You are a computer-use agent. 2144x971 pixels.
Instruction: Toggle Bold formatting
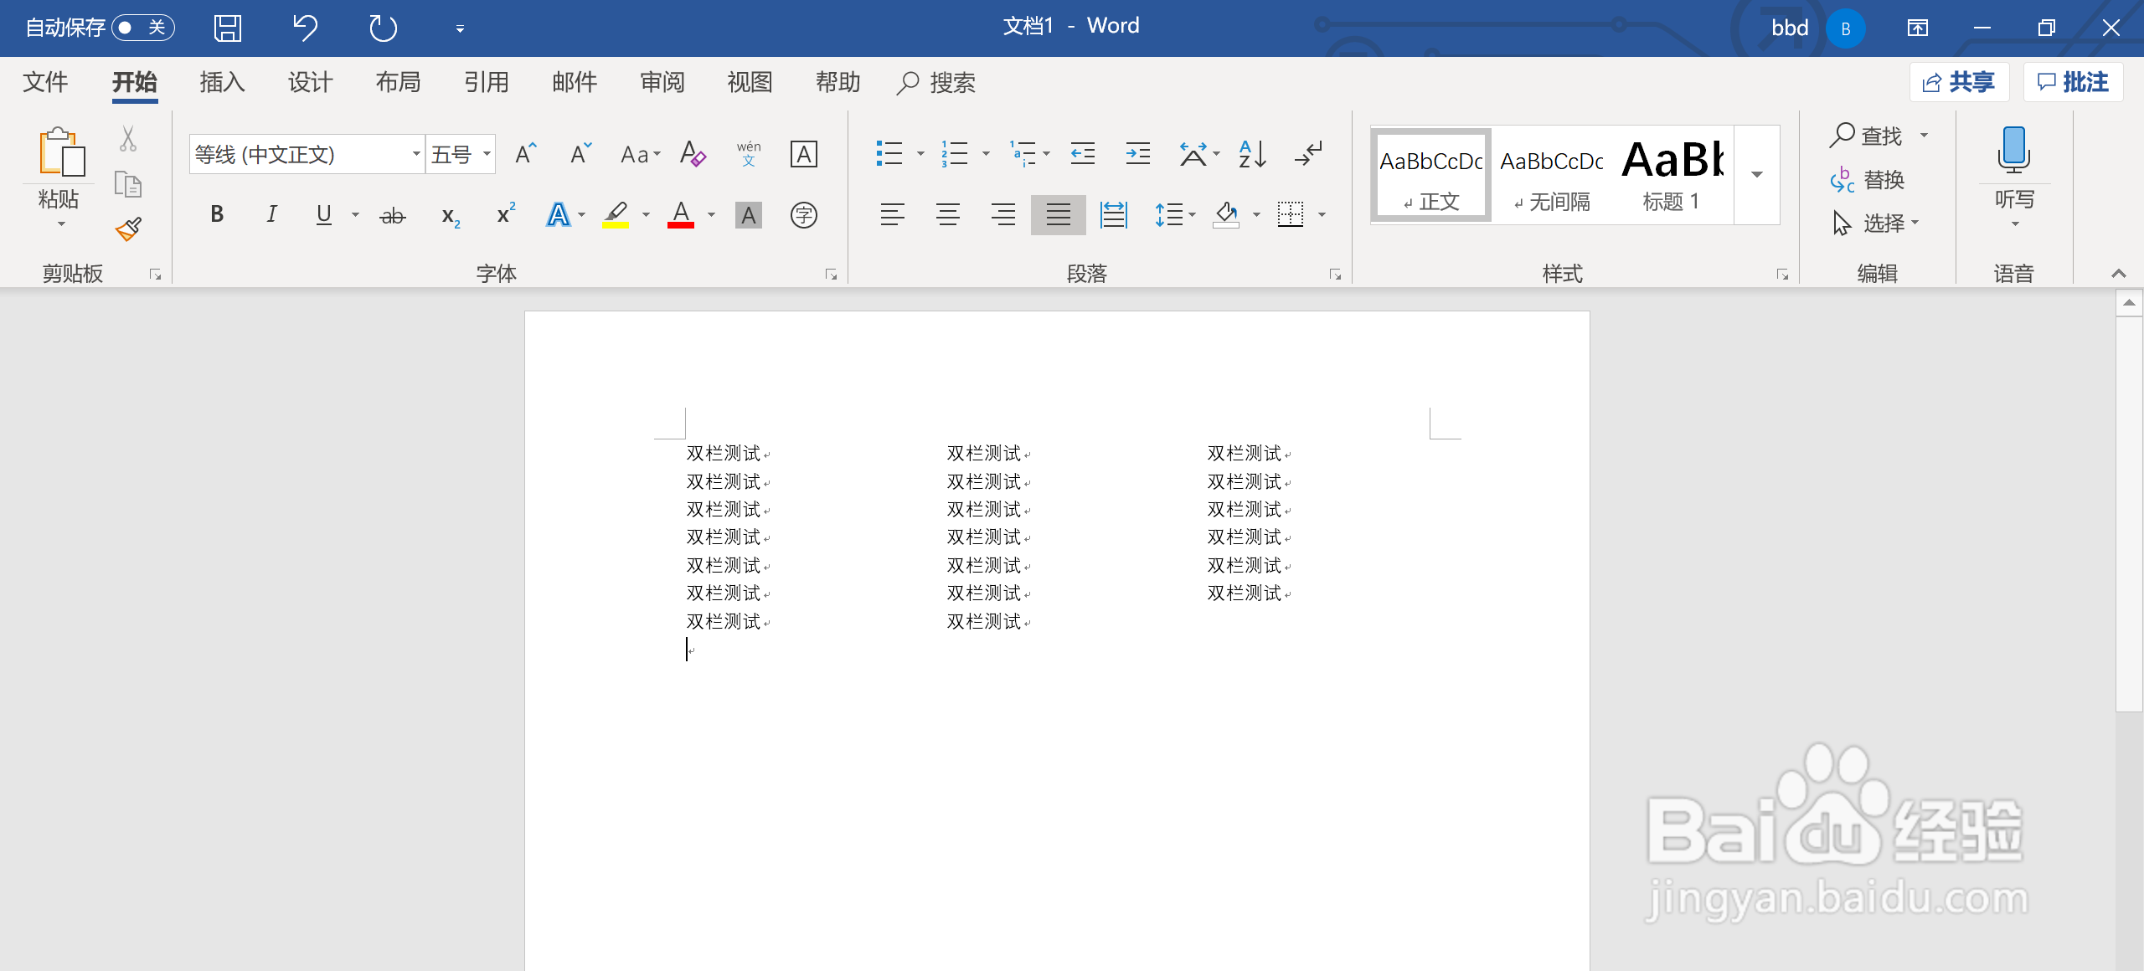[217, 215]
